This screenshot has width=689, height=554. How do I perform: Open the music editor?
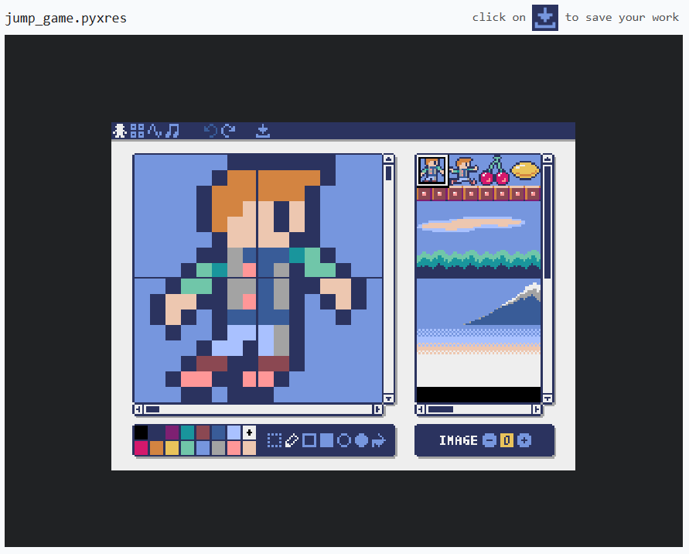pyautogui.click(x=172, y=131)
